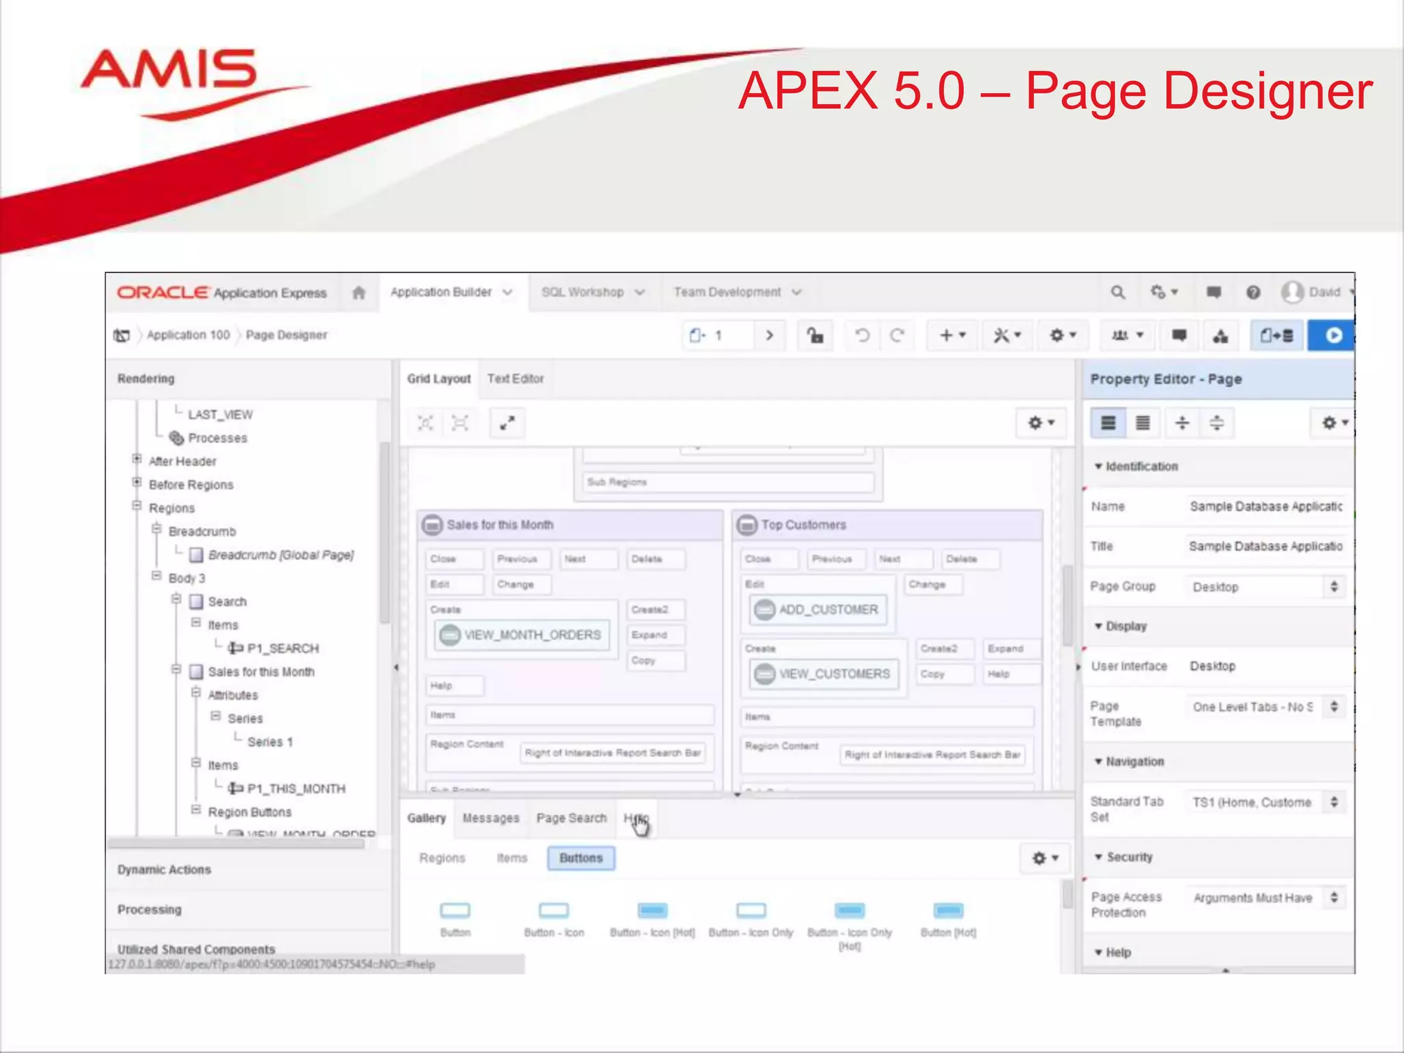
Task: Show the Items gallery
Action: (x=512, y=858)
